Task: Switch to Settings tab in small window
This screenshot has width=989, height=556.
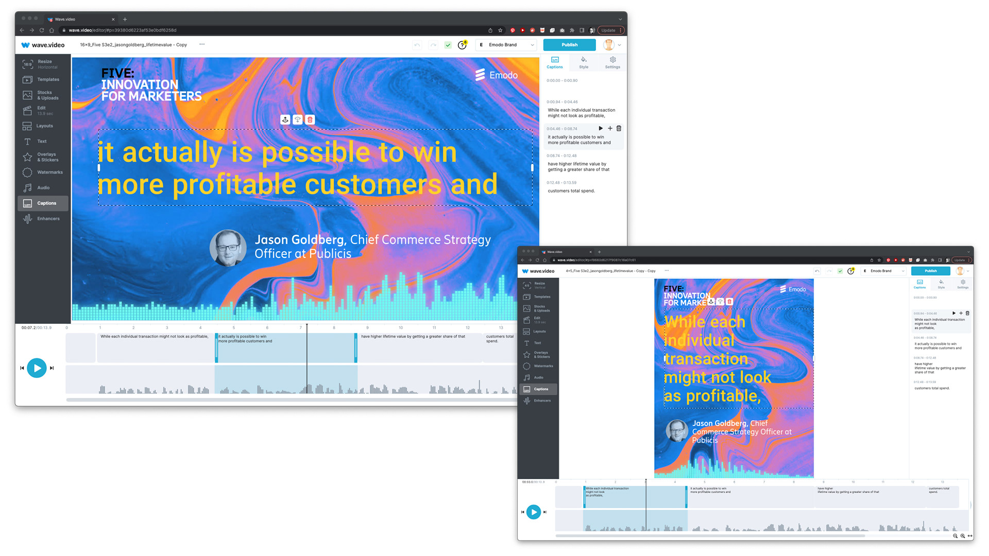Action: pos(963,284)
